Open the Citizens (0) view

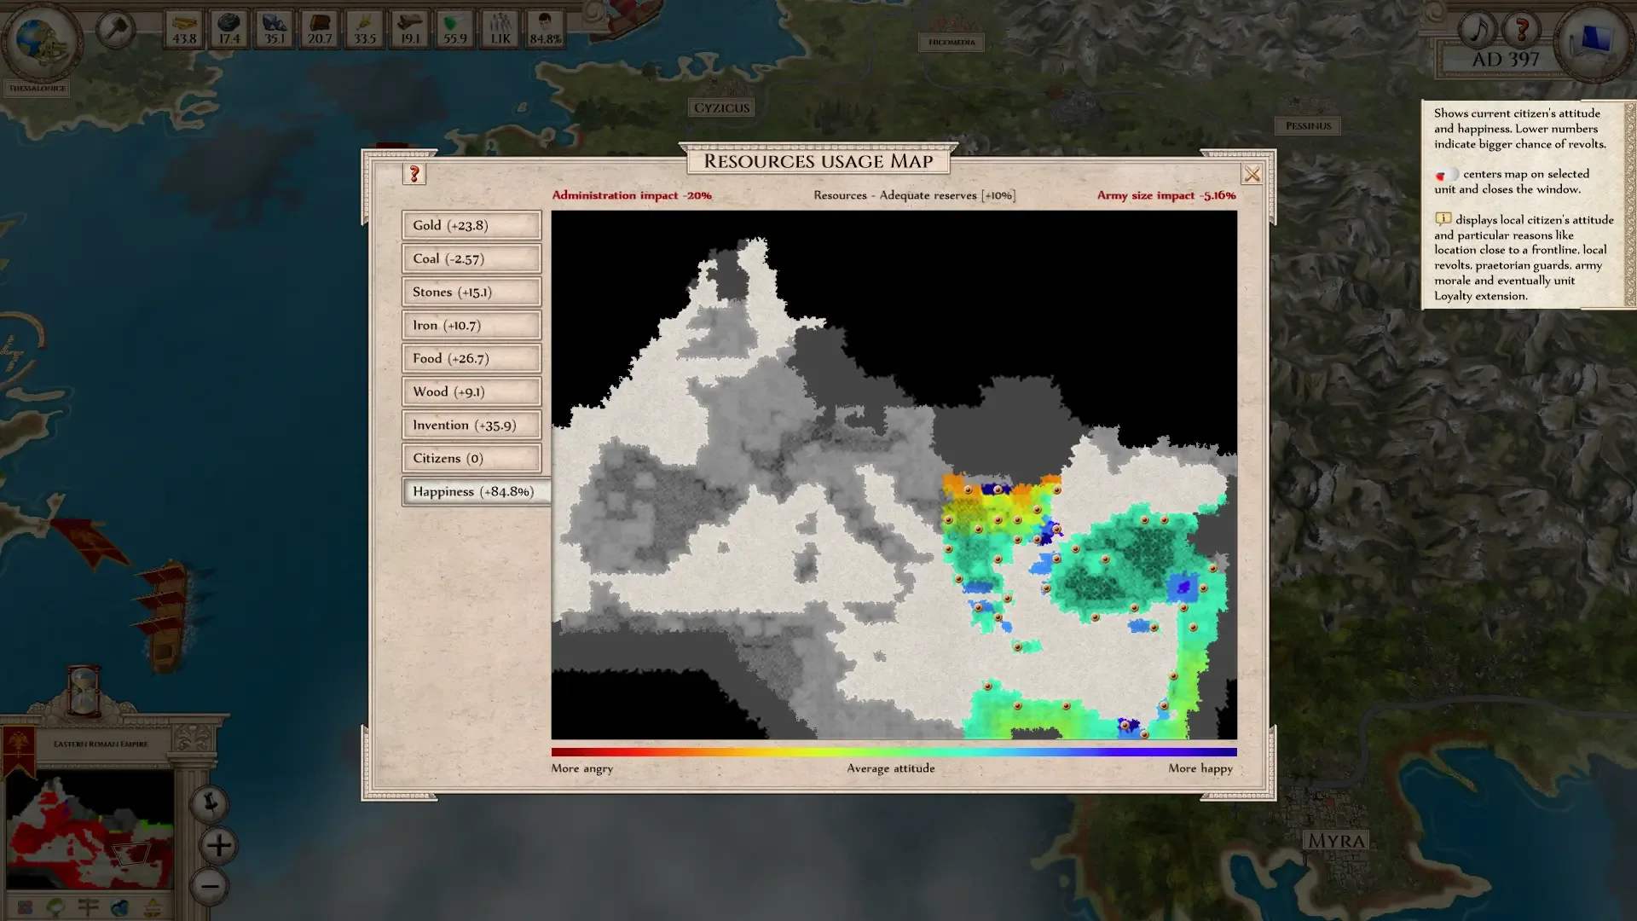coord(471,458)
